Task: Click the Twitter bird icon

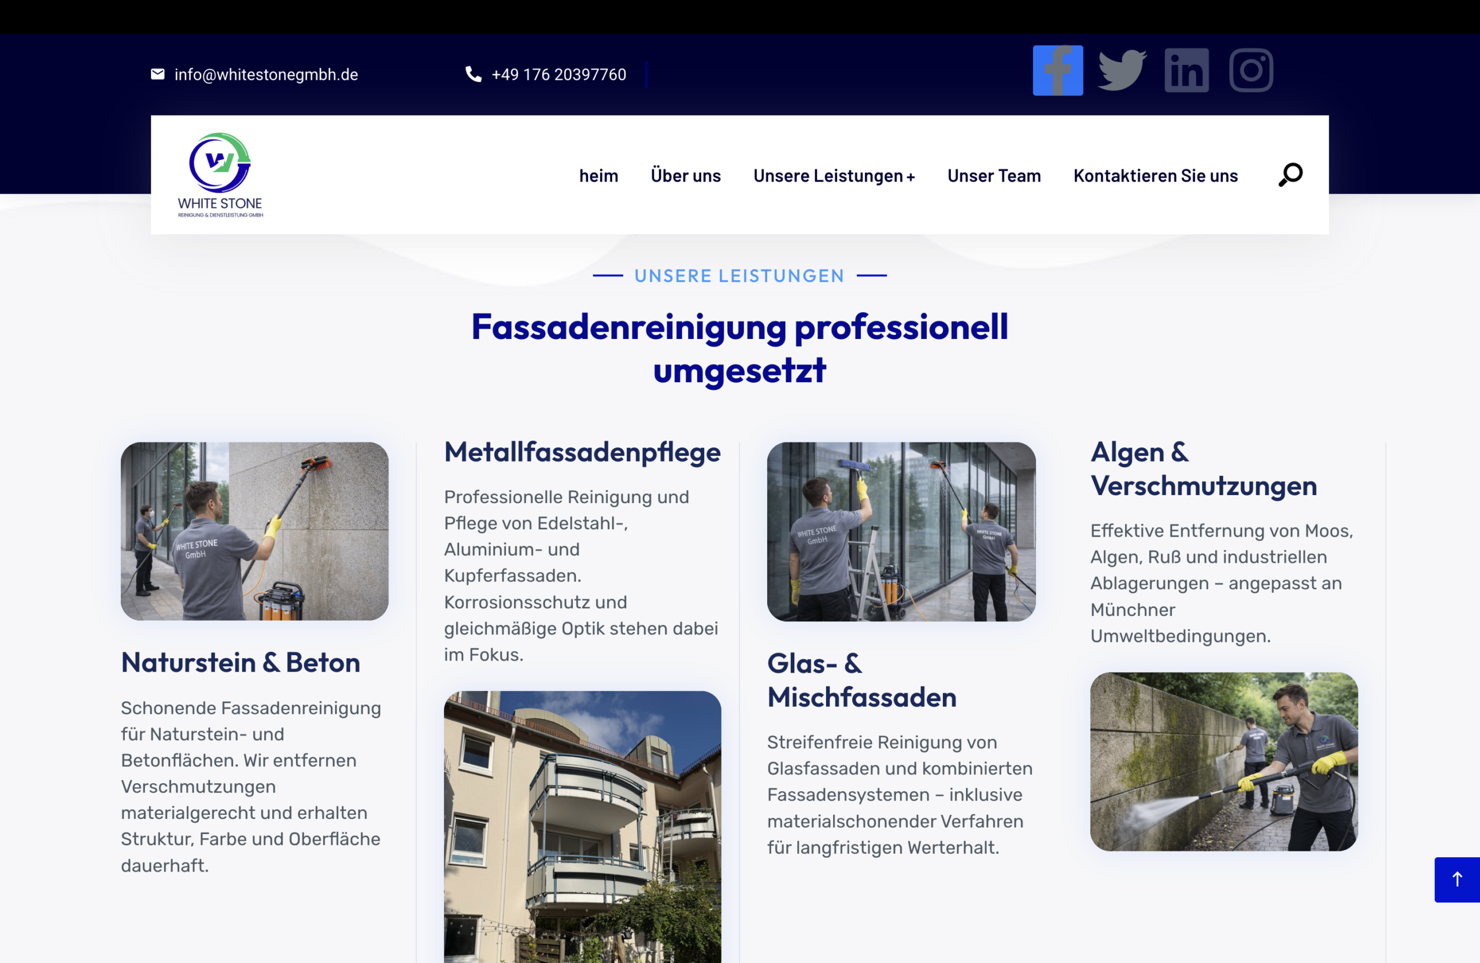Action: coord(1122,71)
